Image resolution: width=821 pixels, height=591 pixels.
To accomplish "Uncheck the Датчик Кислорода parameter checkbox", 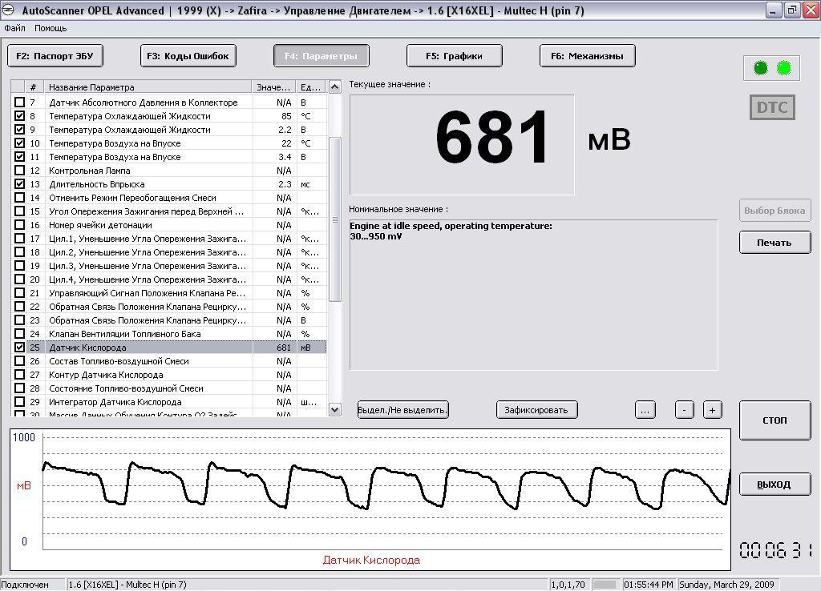I will [x=20, y=348].
